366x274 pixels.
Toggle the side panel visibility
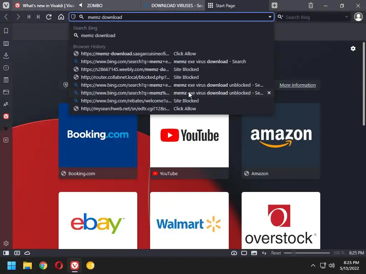point(6,253)
